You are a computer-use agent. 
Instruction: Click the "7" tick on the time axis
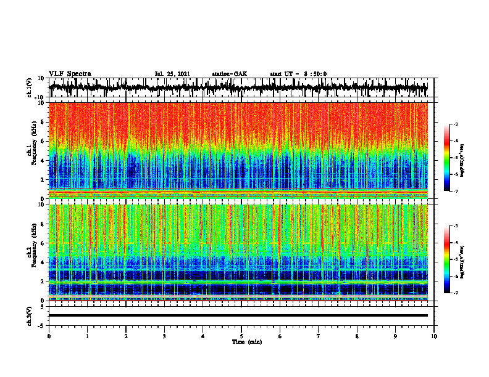pyautogui.click(x=319, y=336)
